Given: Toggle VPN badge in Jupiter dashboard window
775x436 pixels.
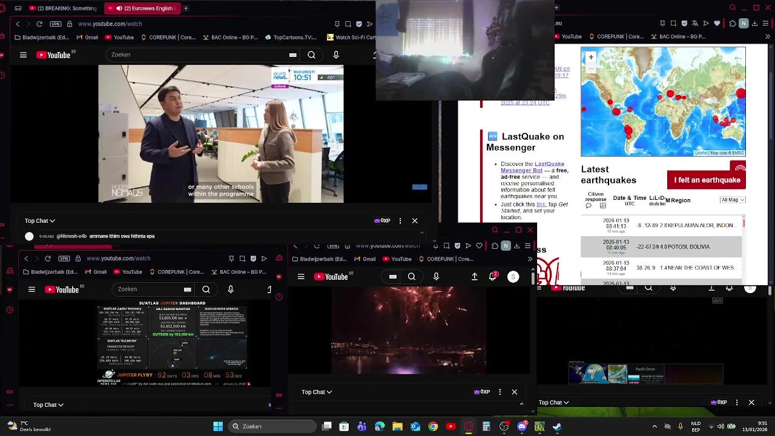Looking at the screenshot, I should 64,259.
